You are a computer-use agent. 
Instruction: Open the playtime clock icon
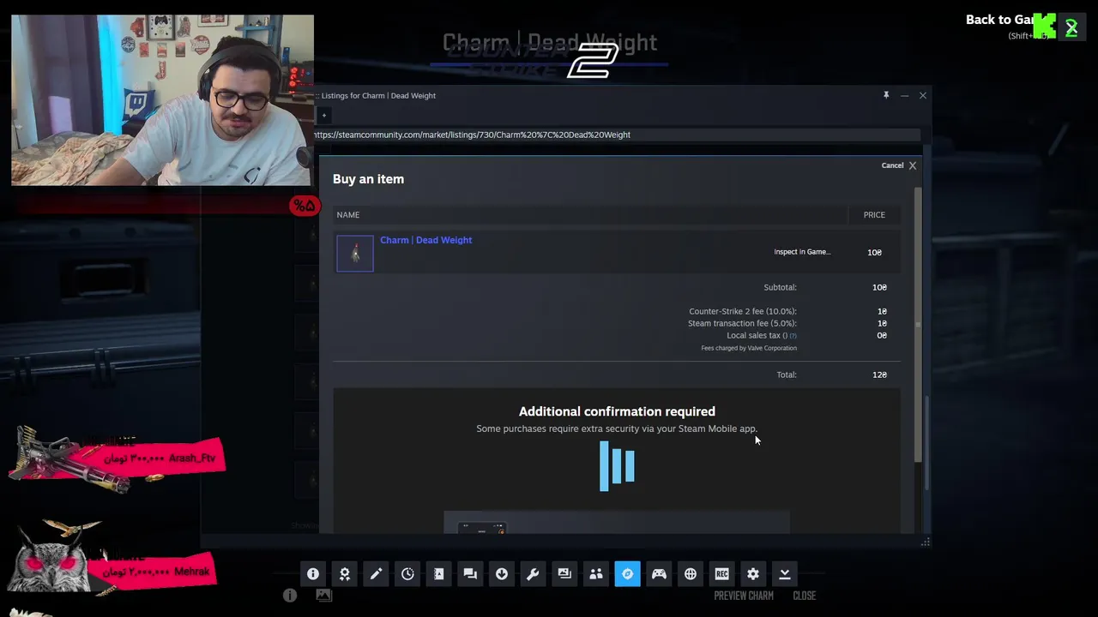click(x=407, y=574)
